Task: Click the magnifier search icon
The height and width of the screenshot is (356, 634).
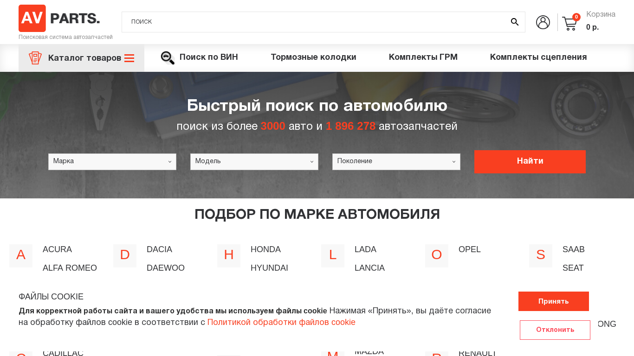Action: (514, 22)
